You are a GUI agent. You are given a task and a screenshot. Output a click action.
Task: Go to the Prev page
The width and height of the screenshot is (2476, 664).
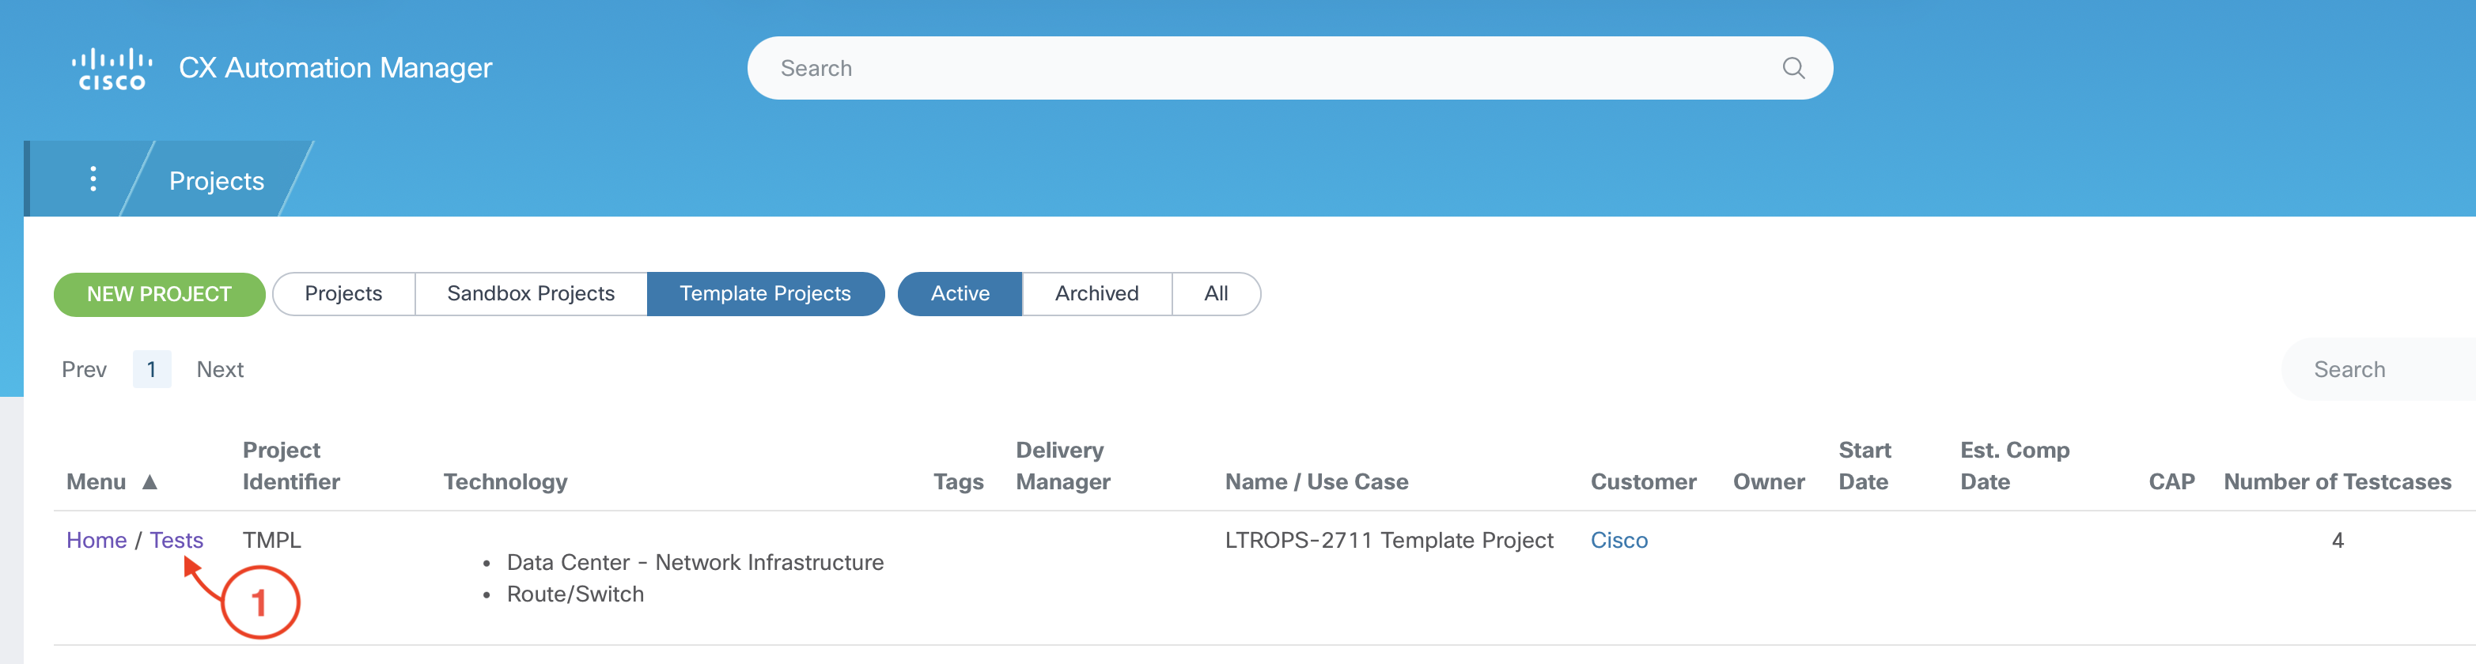84,370
